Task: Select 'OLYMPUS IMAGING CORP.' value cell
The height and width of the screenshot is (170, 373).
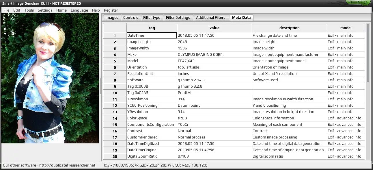Action: [x=215, y=55]
